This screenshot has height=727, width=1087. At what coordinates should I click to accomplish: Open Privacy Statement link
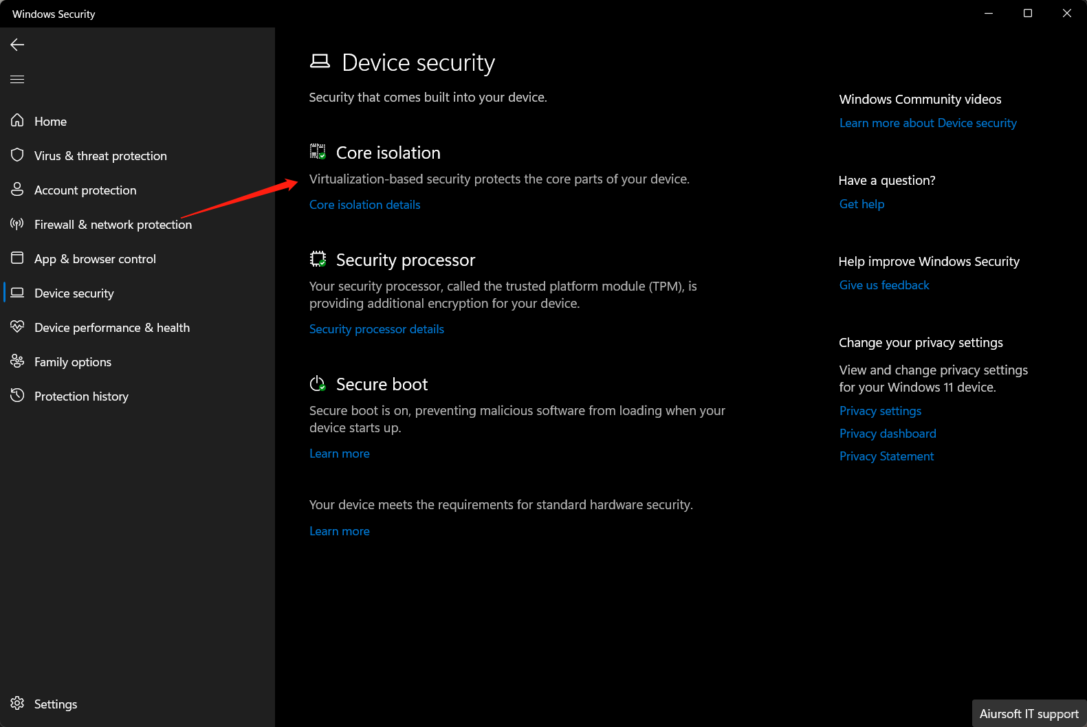pyautogui.click(x=886, y=456)
